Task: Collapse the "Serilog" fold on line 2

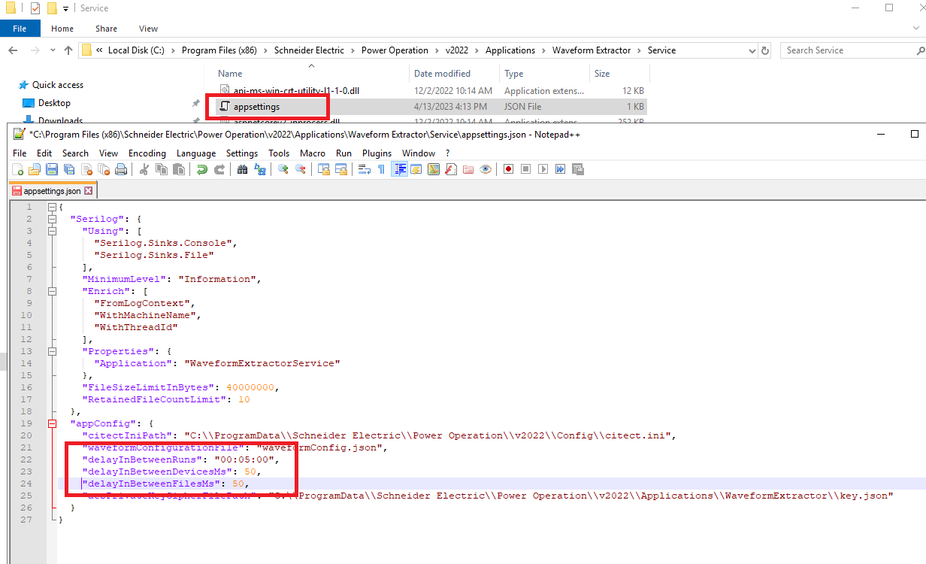Action: (52, 219)
